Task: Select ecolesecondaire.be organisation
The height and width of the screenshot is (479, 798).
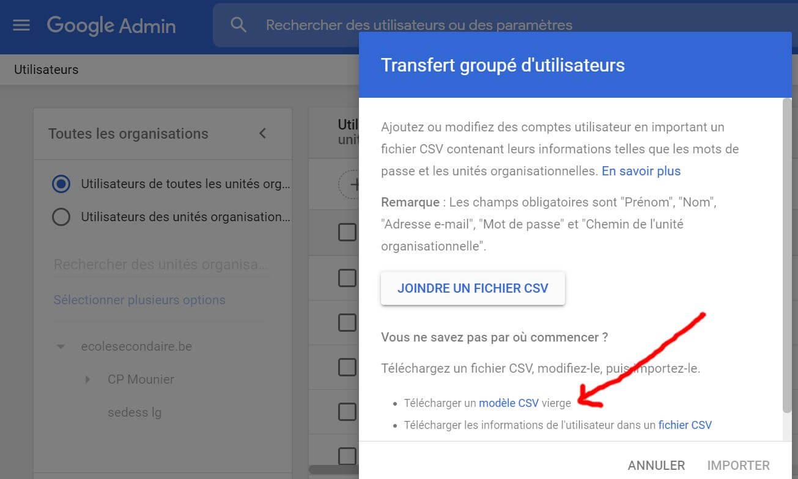Action: (136, 346)
